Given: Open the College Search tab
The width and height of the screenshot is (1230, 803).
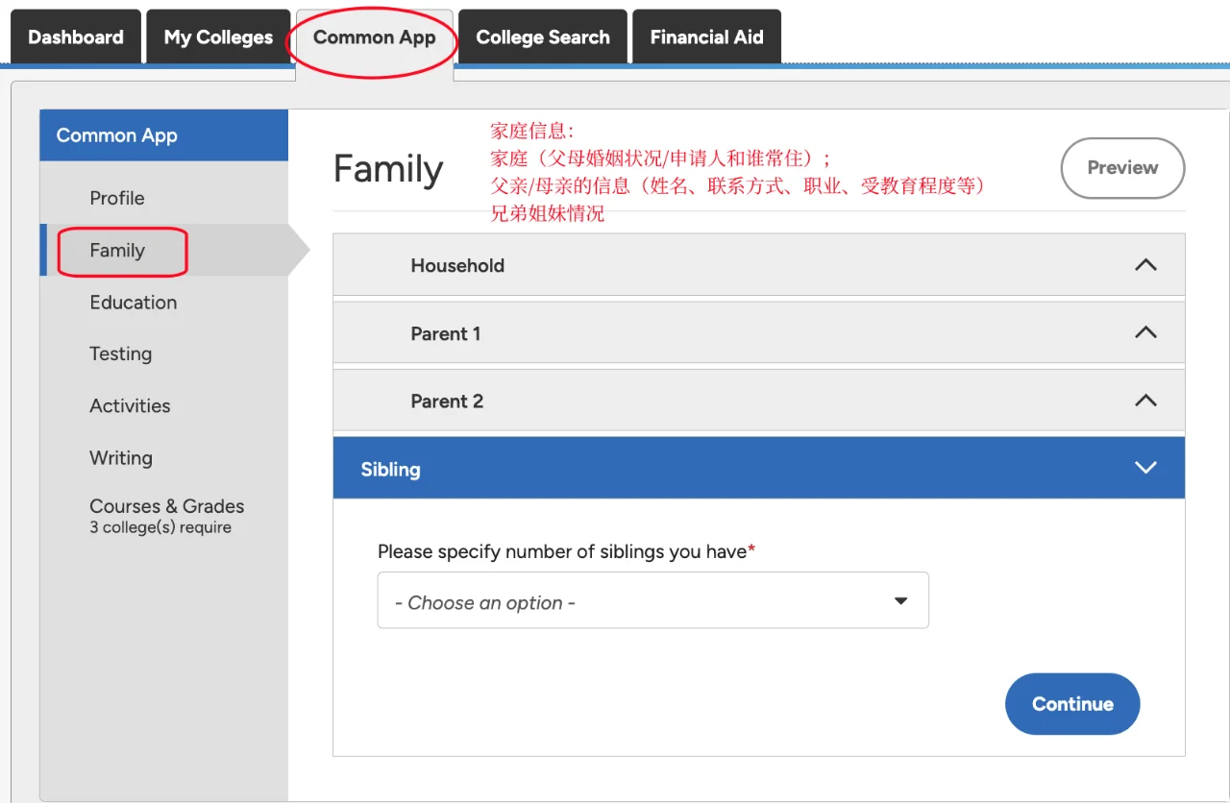Looking at the screenshot, I should pyautogui.click(x=542, y=36).
